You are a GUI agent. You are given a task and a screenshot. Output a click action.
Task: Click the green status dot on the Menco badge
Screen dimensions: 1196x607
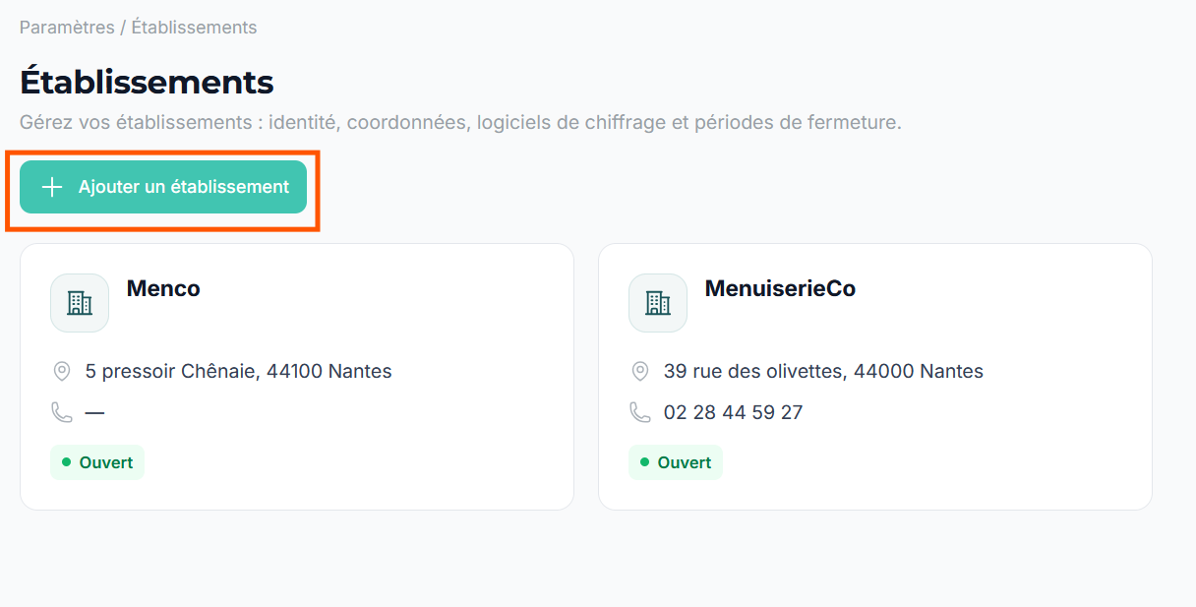coord(66,461)
